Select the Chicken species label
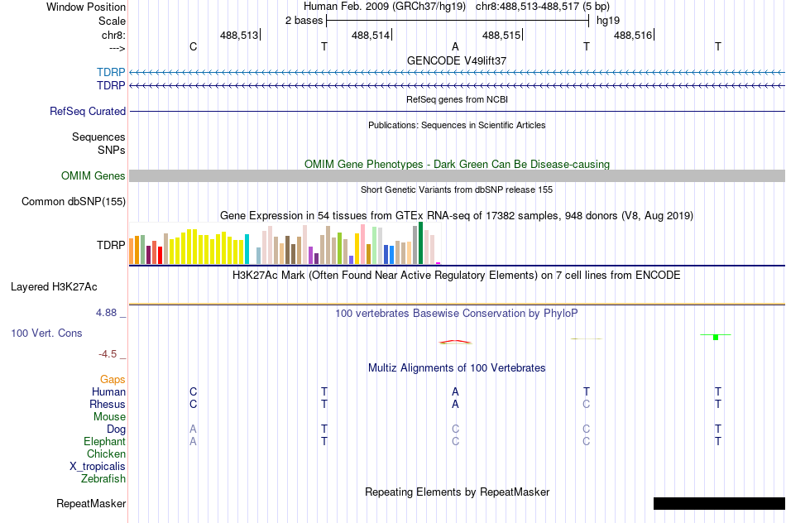786x523 pixels. [x=106, y=453]
